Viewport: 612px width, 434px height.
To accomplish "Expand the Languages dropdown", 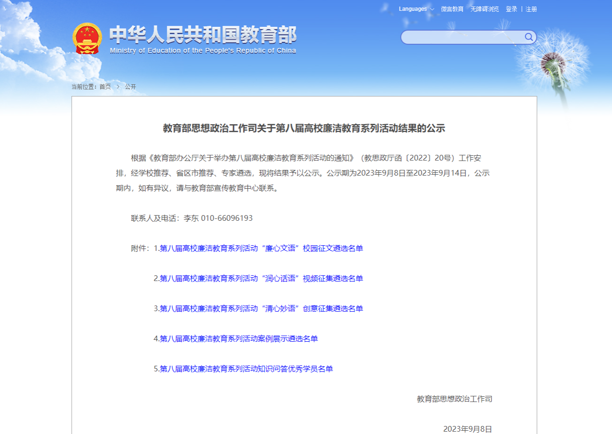I will coord(416,9).
